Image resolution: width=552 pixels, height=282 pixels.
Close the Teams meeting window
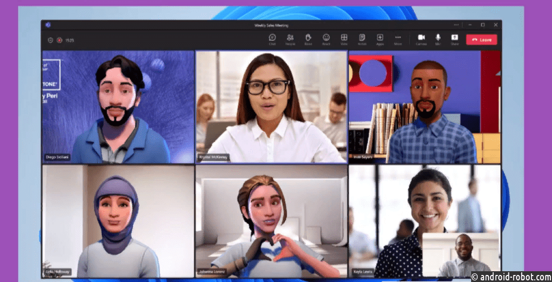click(496, 25)
